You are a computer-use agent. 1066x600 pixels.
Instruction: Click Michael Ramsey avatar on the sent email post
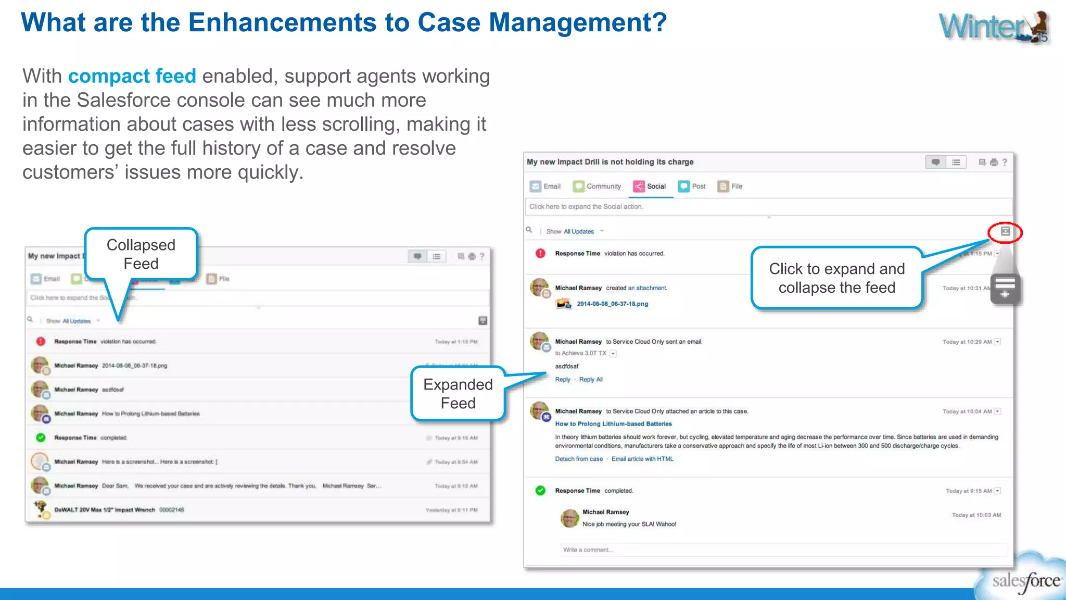click(x=539, y=341)
